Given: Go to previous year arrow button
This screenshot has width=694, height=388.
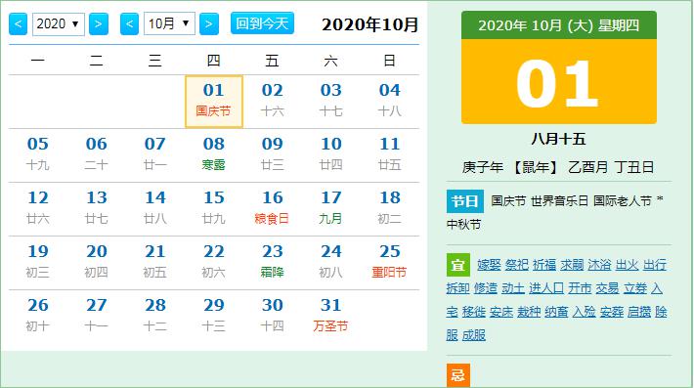Looking at the screenshot, I should coord(19,23).
